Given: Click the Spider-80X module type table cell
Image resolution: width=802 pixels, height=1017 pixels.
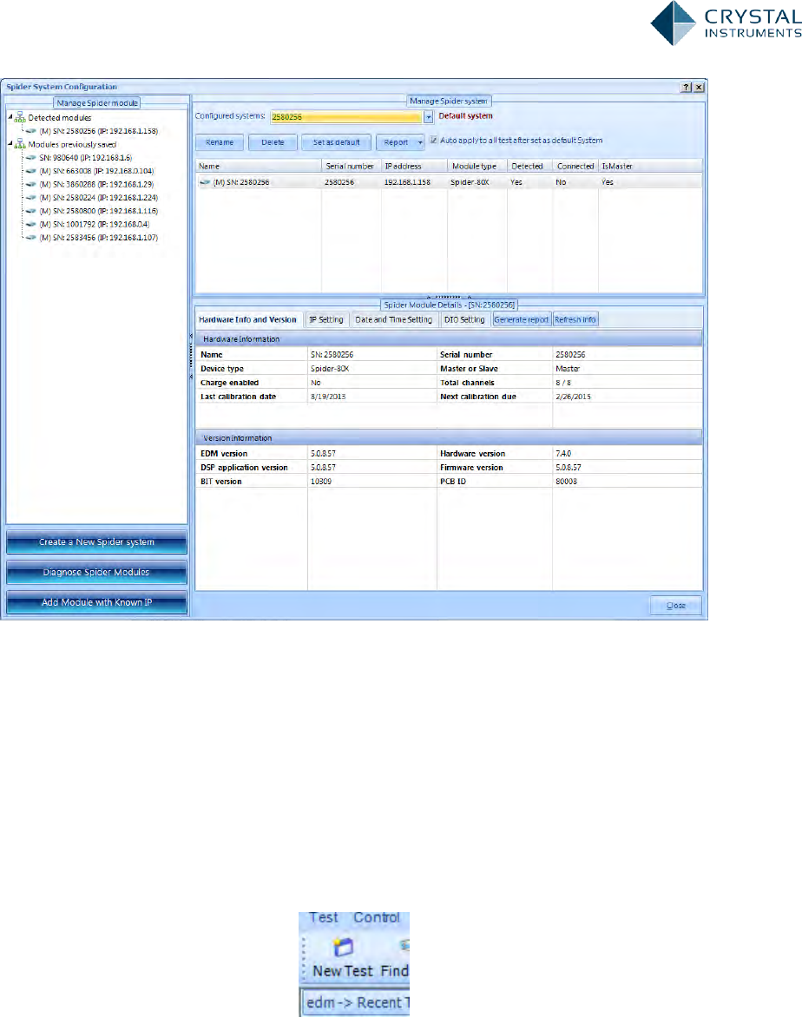Looking at the screenshot, I should [470, 182].
